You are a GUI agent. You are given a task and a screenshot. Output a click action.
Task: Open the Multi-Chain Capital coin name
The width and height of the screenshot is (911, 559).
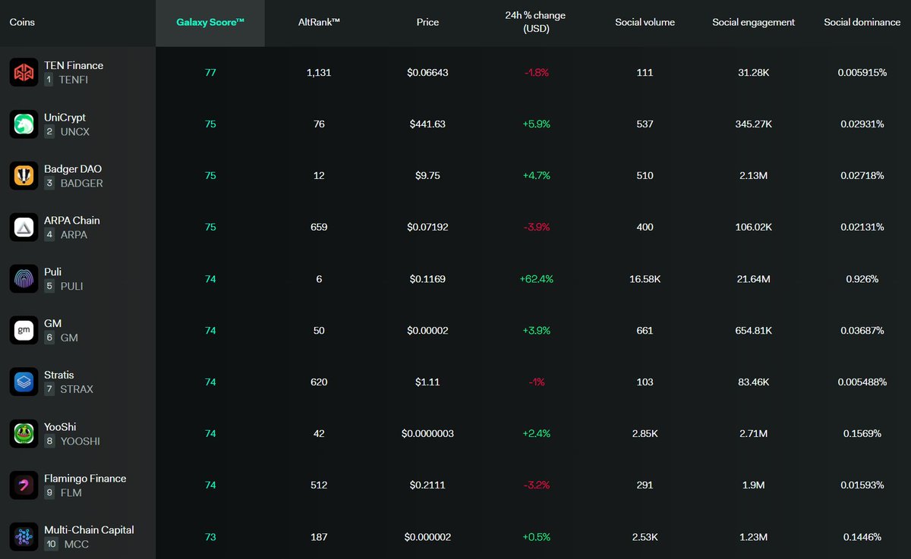(89, 530)
